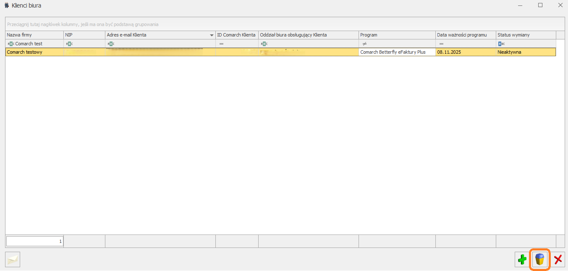Select the Comarch testowy row

[280, 52]
